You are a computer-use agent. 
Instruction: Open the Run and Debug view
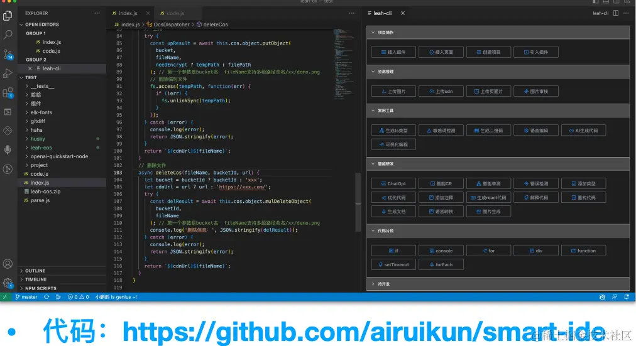click(x=8, y=73)
